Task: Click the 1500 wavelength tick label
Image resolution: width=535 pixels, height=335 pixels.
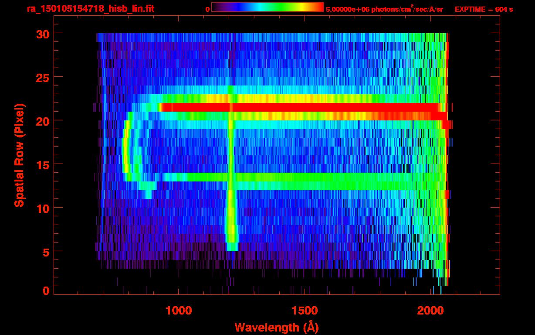Action: (305, 311)
